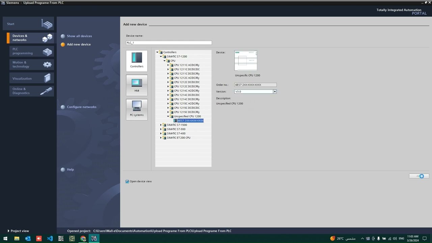Open Visual Studio Code from taskbar
The height and width of the screenshot is (243, 432).
click(50, 239)
